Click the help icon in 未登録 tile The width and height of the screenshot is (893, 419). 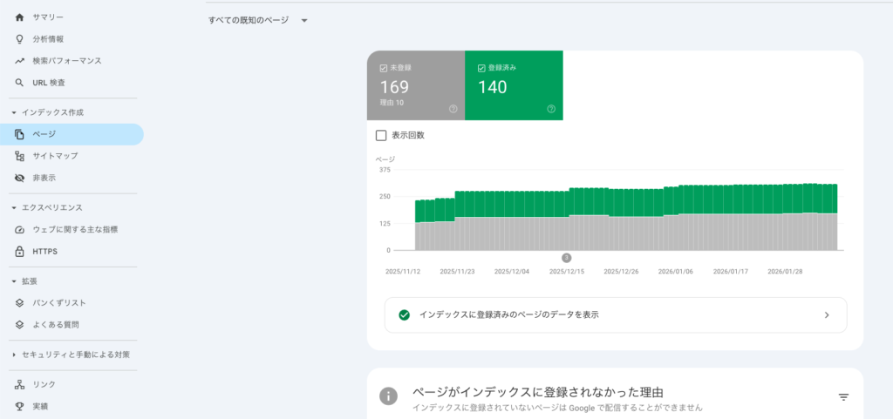453,109
